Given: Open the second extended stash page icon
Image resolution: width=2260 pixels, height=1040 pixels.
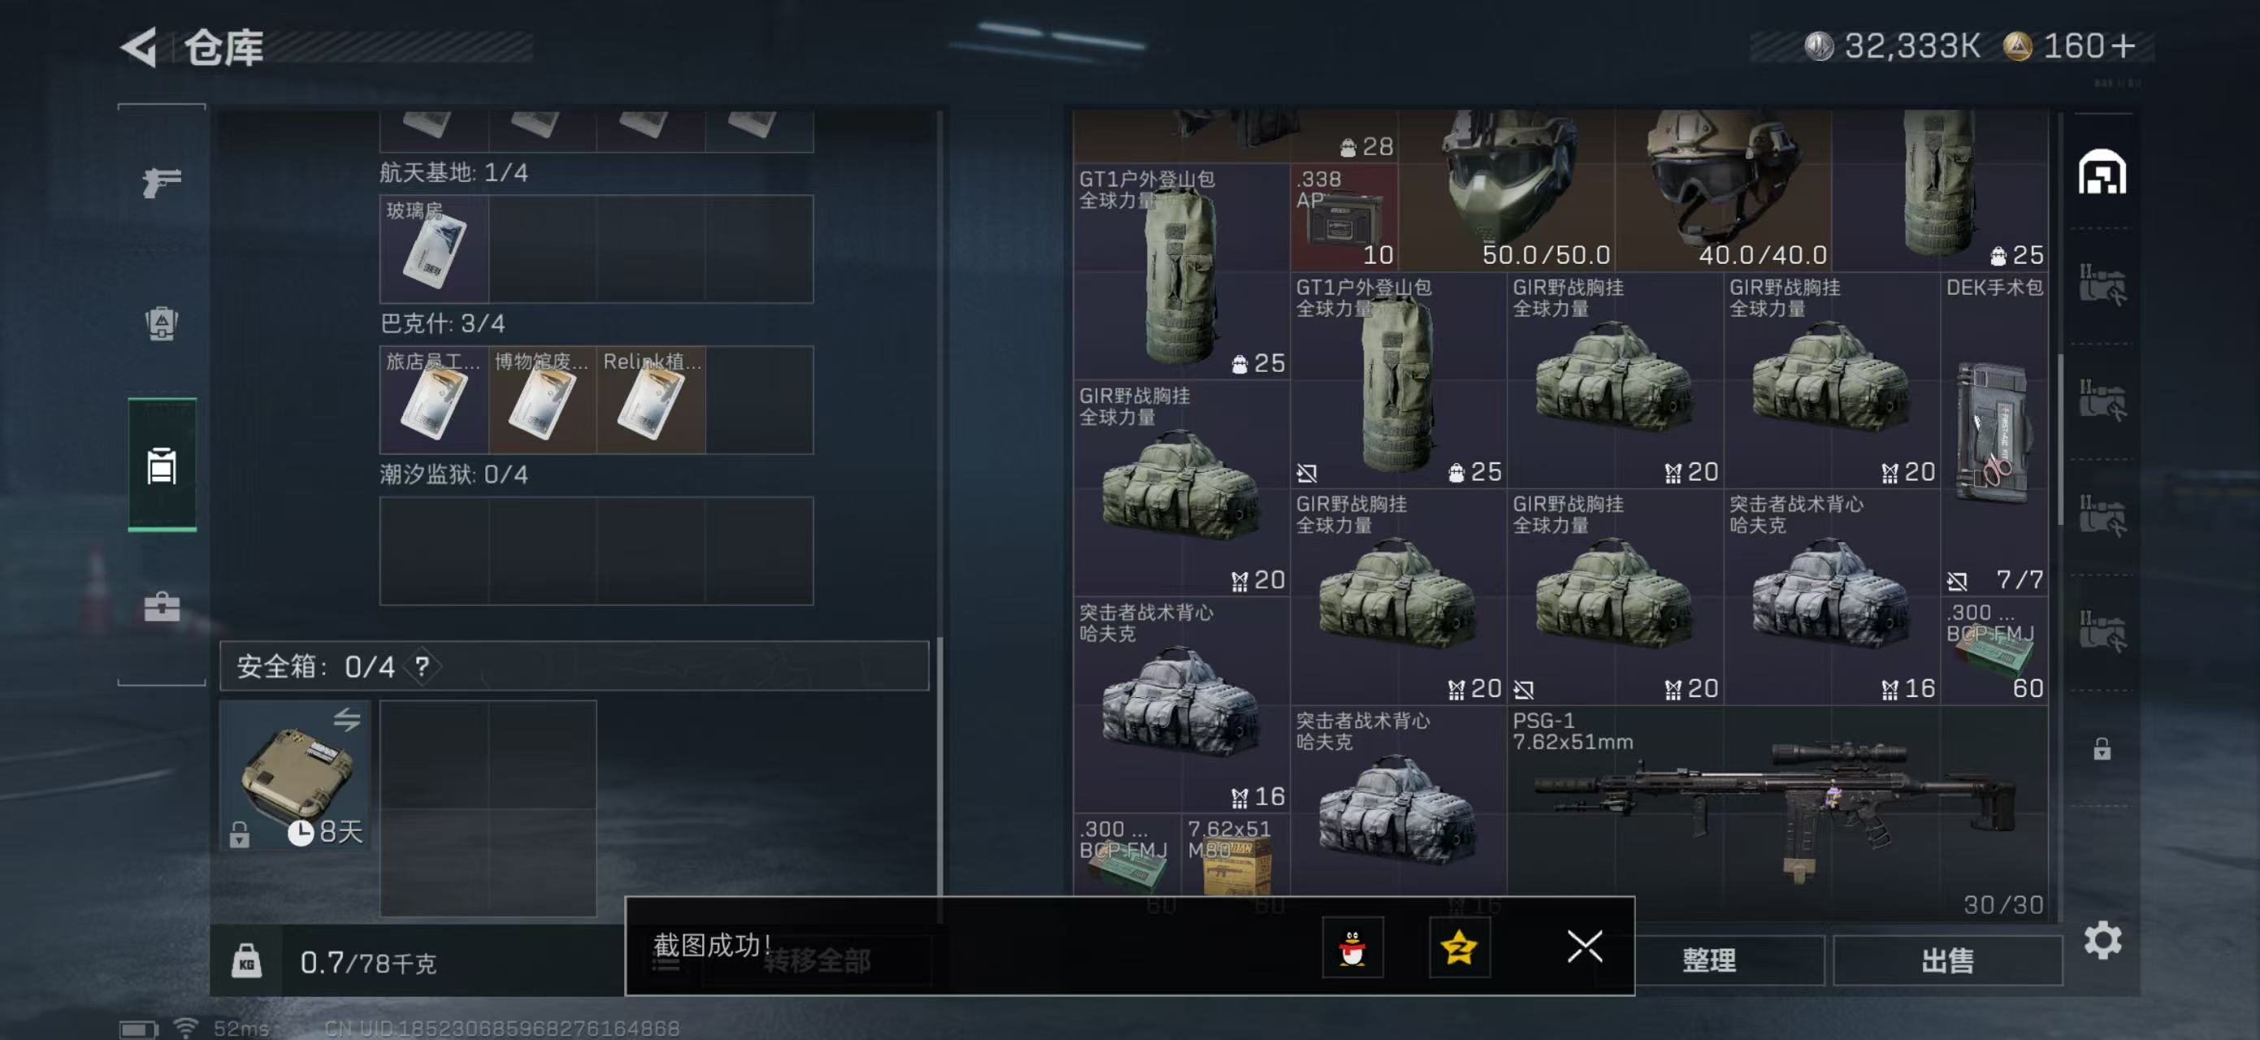Looking at the screenshot, I should pyautogui.click(x=2102, y=401).
